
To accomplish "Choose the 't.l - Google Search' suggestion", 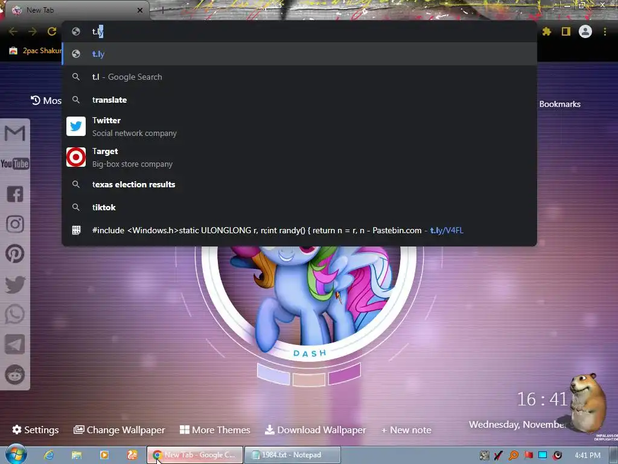I will point(299,77).
